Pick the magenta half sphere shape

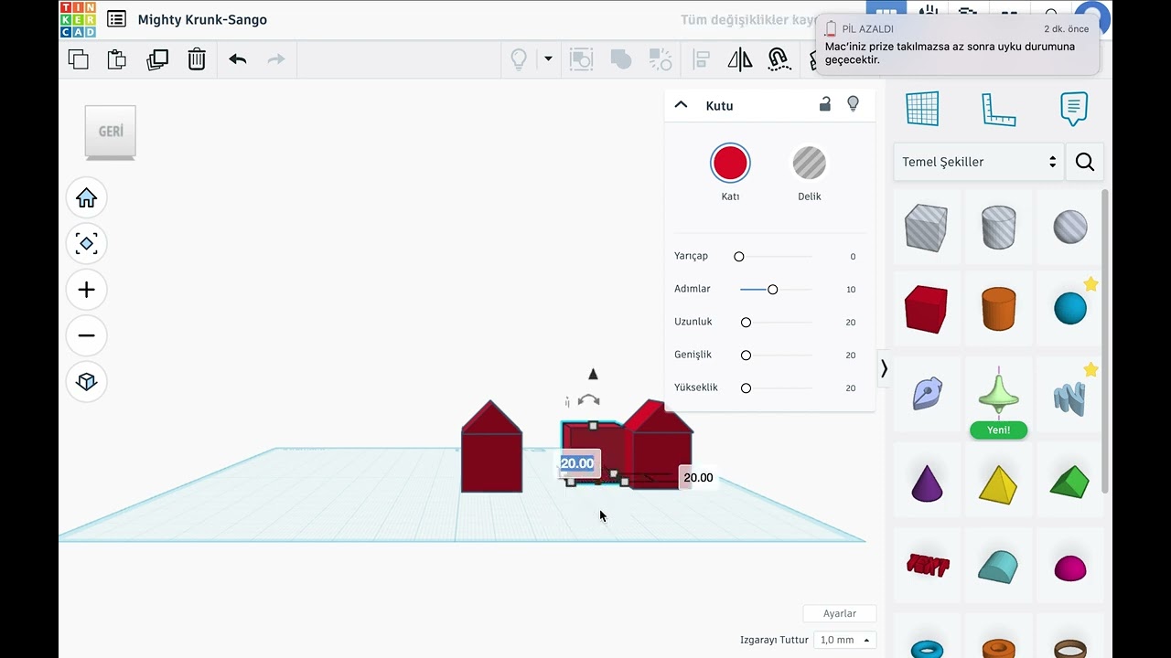click(1070, 568)
